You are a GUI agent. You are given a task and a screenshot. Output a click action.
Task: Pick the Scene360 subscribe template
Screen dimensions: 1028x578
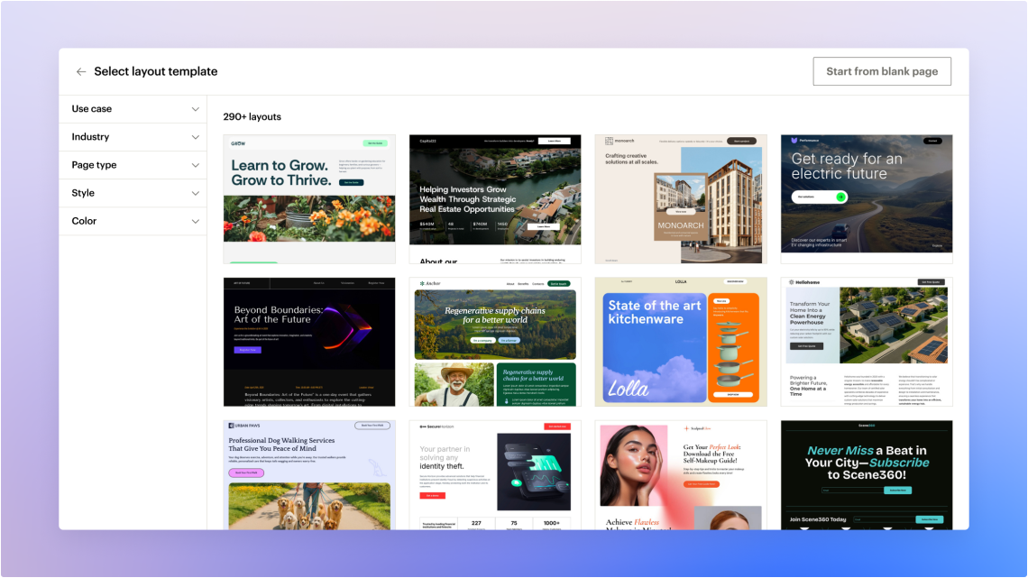[x=867, y=474]
